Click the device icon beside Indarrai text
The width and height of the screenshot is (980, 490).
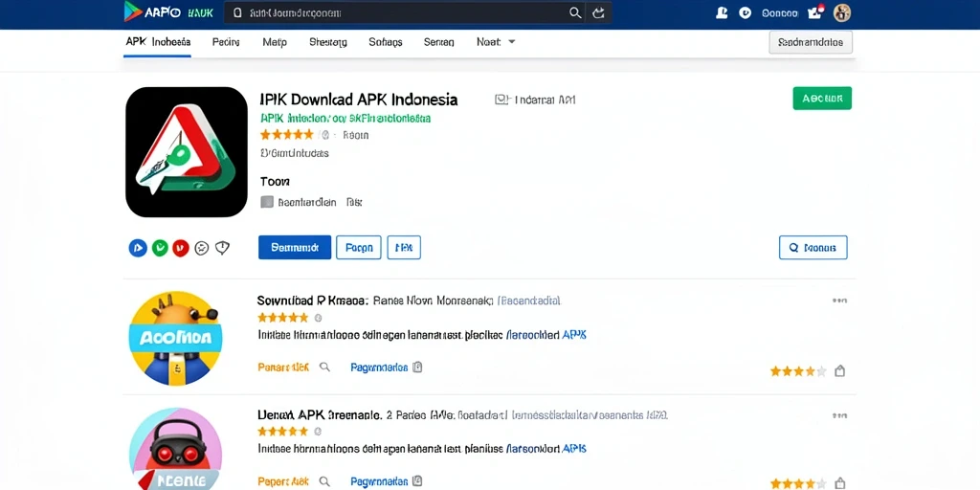point(501,100)
